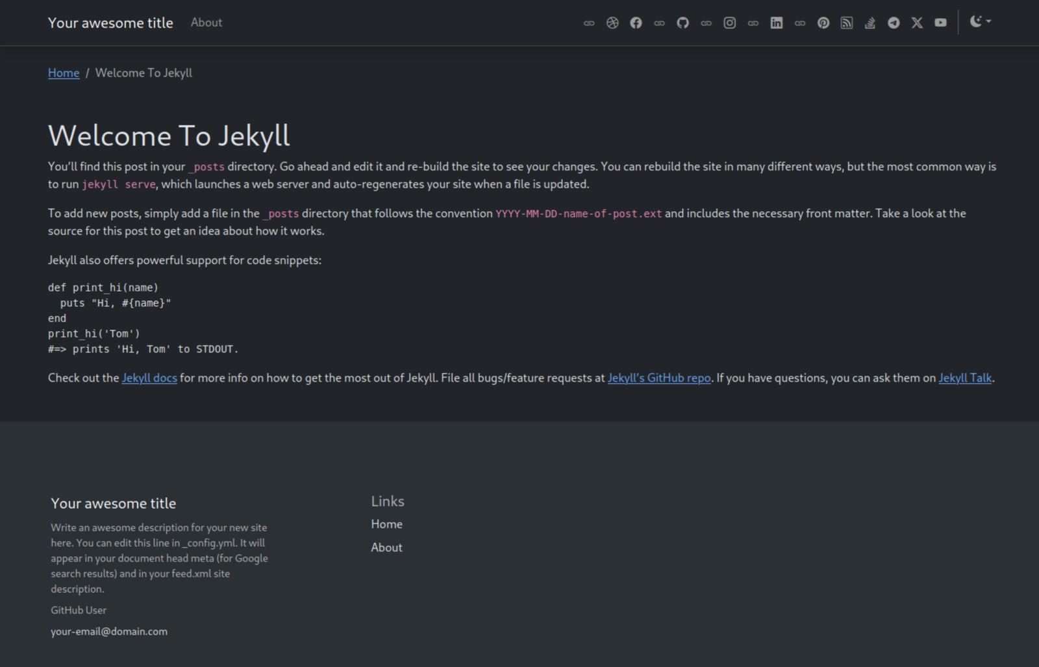Click 'Your awesome title' site name
The width and height of the screenshot is (1039, 667).
pos(110,22)
